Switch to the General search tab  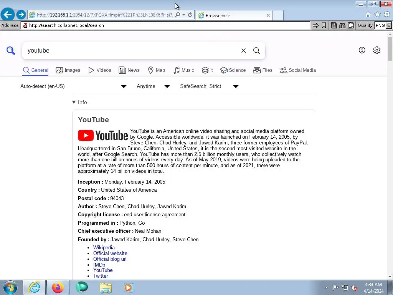(x=35, y=70)
